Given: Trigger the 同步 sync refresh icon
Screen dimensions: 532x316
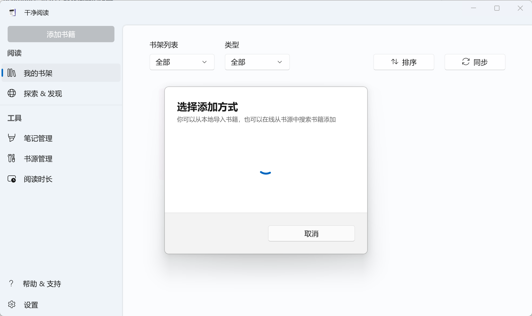Looking at the screenshot, I should tap(466, 62).
